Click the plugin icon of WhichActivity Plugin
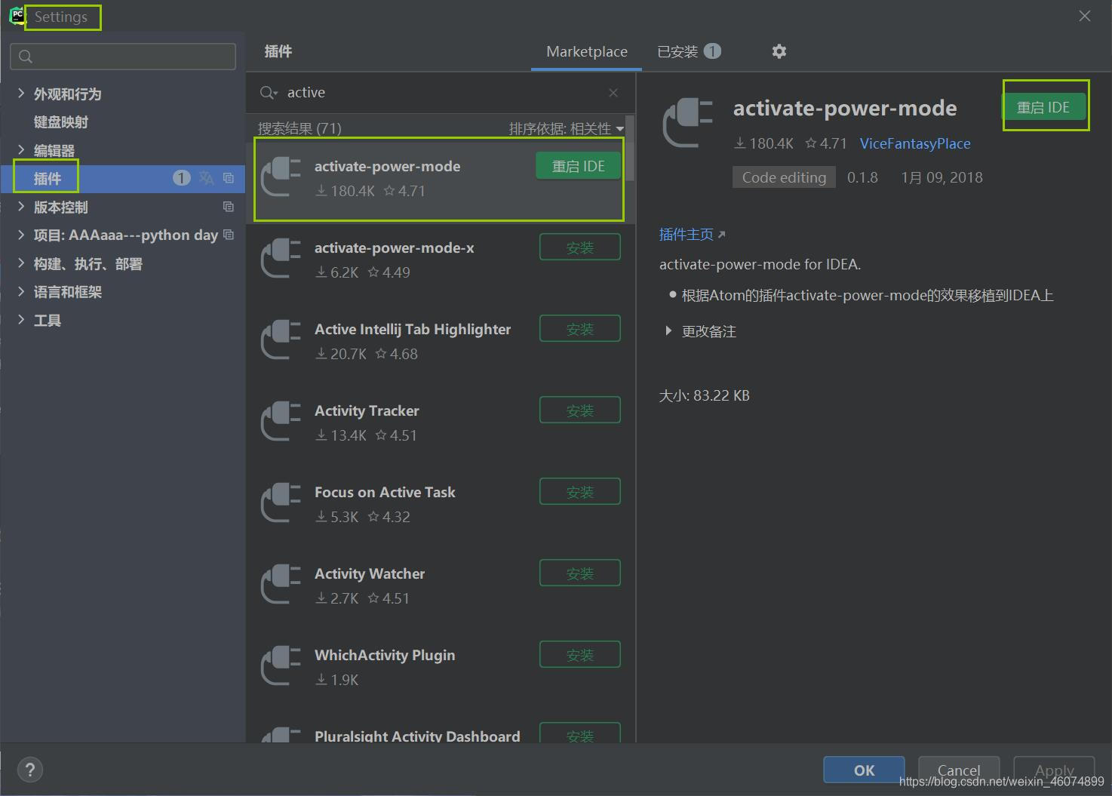The height and width of the screenshot is (796, 1112). (x=281, y=665)
